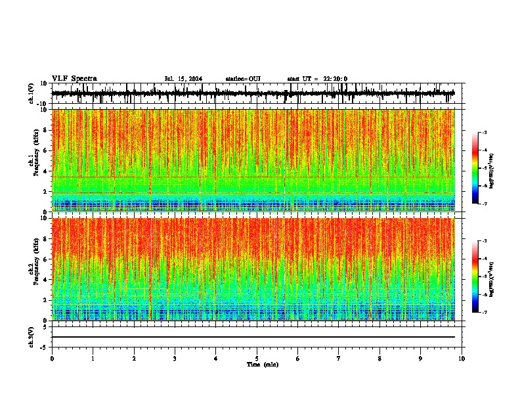520x402 pixels.
Task: Click the ch.2 color scale bar
Action: coord(475,277)
